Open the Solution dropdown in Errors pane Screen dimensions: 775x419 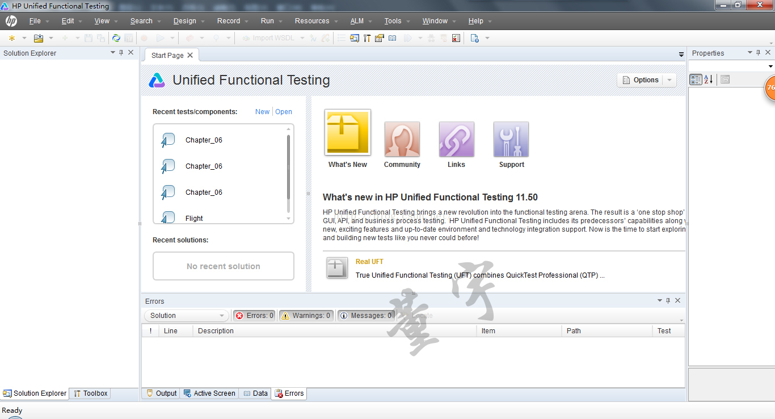pos(187,316)
